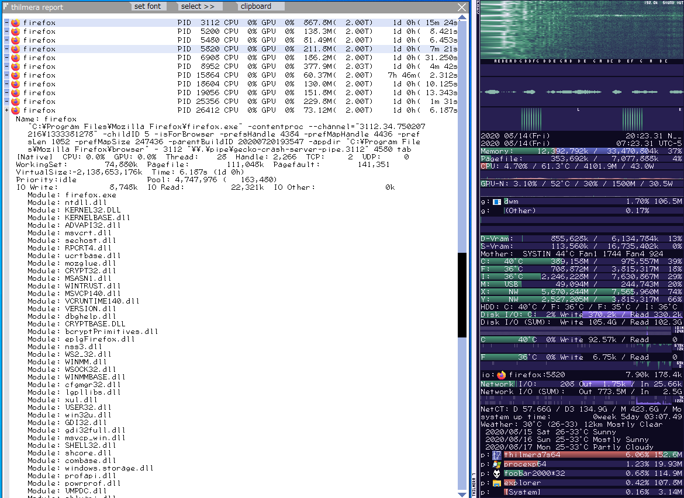Click the report scrollbar up arrow
The width and height of the screenshot is (684, 498).
click(x=462, y=18)
